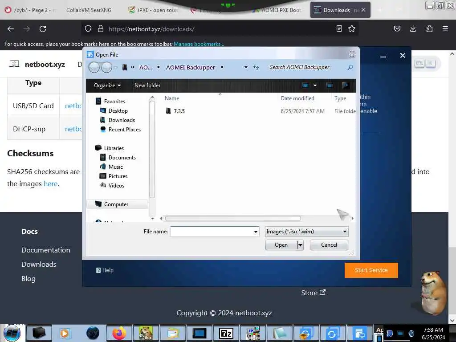
Task: Click the Favorites star group
Action: [114, 101]
